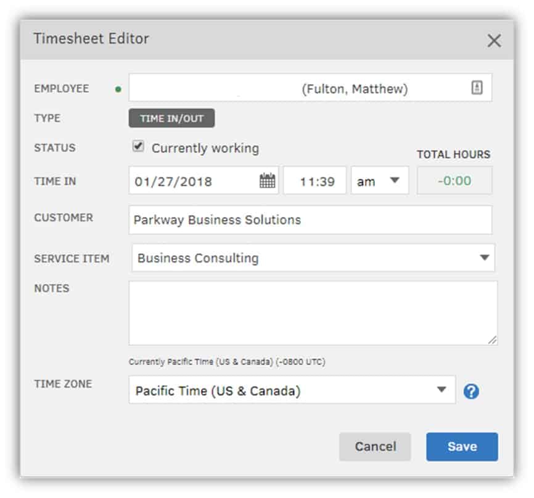The height and width of the screenshot is (498, 534).
Task: Open the am/pm dropdown
Action: pos(380,181)
